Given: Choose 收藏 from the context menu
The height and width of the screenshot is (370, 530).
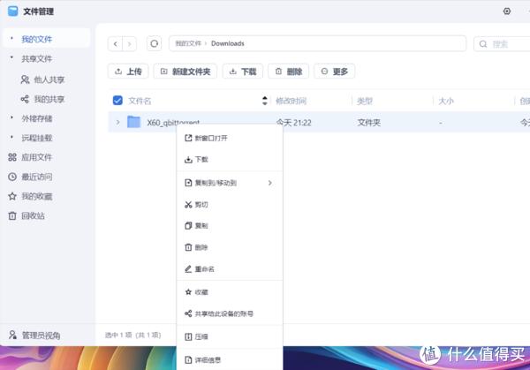Looking at the screenshot, I should tap(230, 292).
